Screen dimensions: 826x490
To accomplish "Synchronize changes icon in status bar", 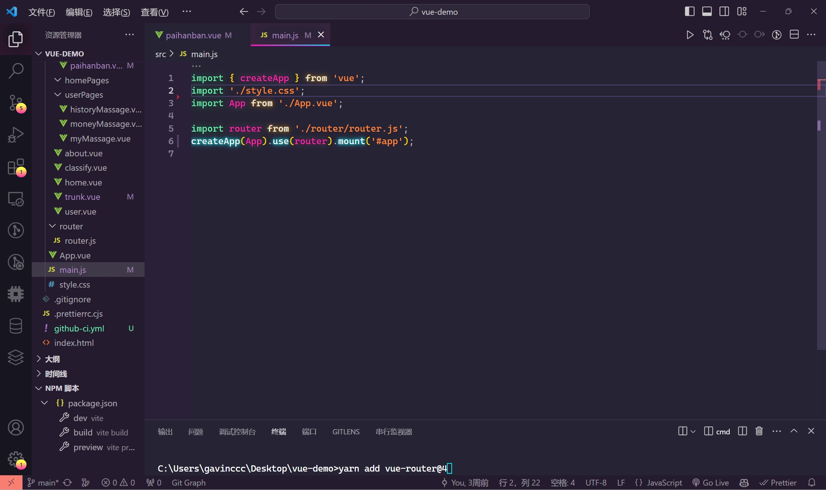I will coord(67,483).
